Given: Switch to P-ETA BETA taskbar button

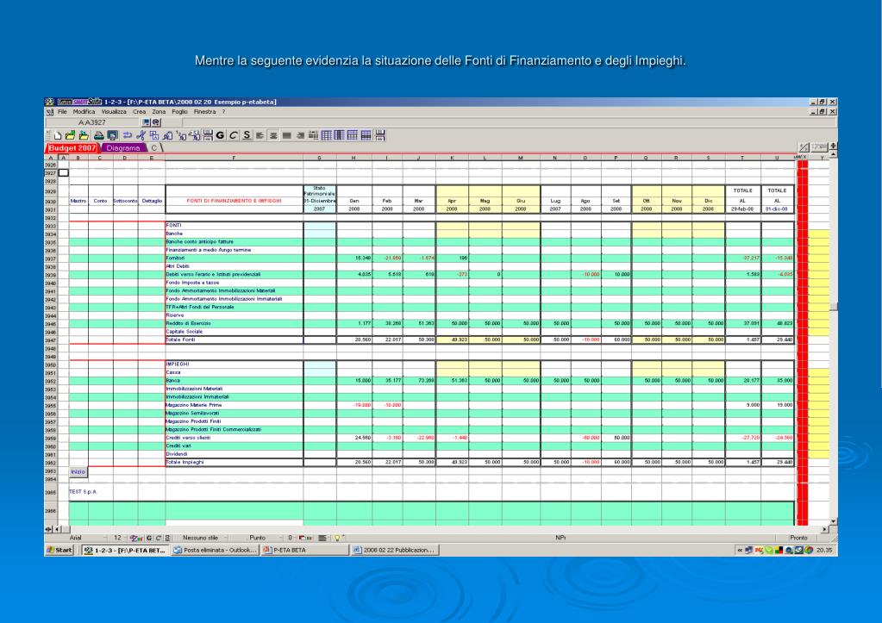Looking at the screenshot, I should tap(305, 550).
